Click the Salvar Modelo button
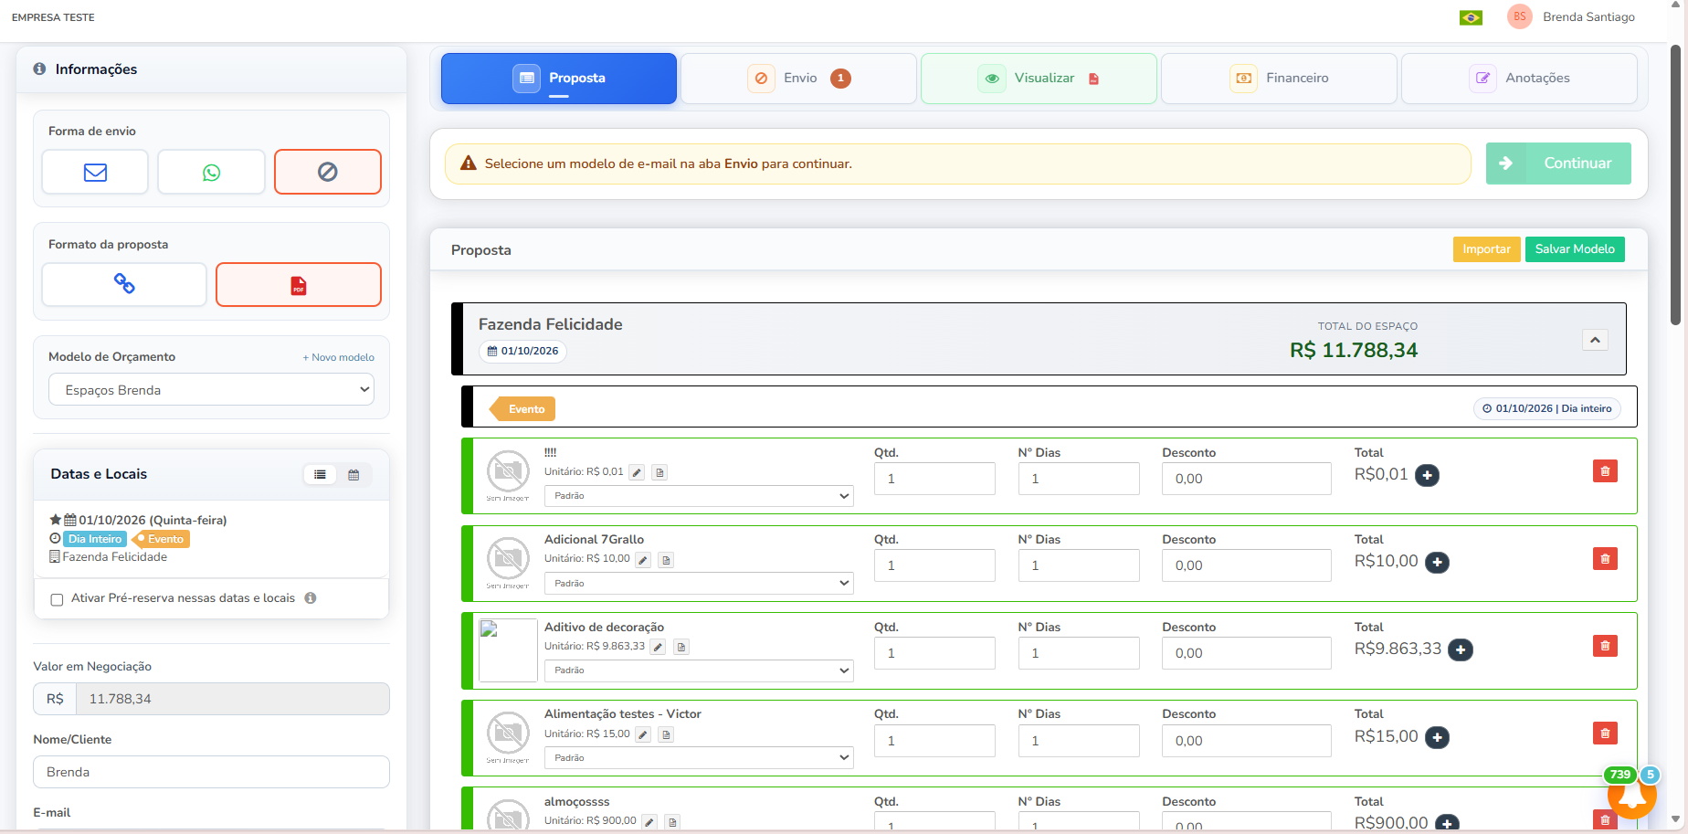Viewport: 1688px width, 834px height. coord(1575,249)
